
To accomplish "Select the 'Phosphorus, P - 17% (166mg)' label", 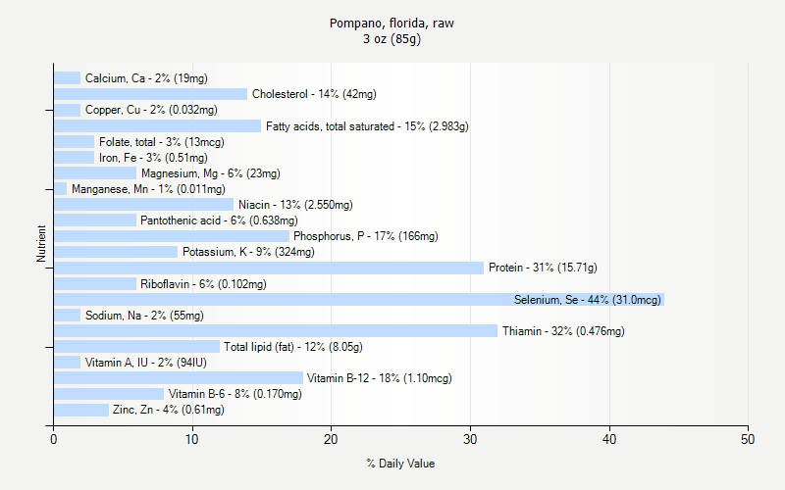I will [365, 236].
